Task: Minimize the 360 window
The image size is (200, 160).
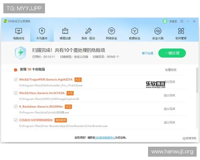Action: [188, 21]
